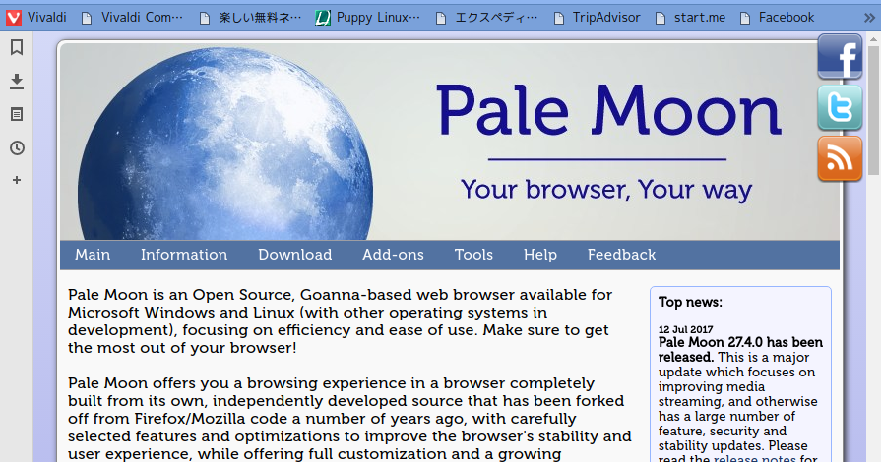Open the 楽しい無料ネ bookmark
The width and height of the screenshot is (881, 462).
[x=251, y=18]
